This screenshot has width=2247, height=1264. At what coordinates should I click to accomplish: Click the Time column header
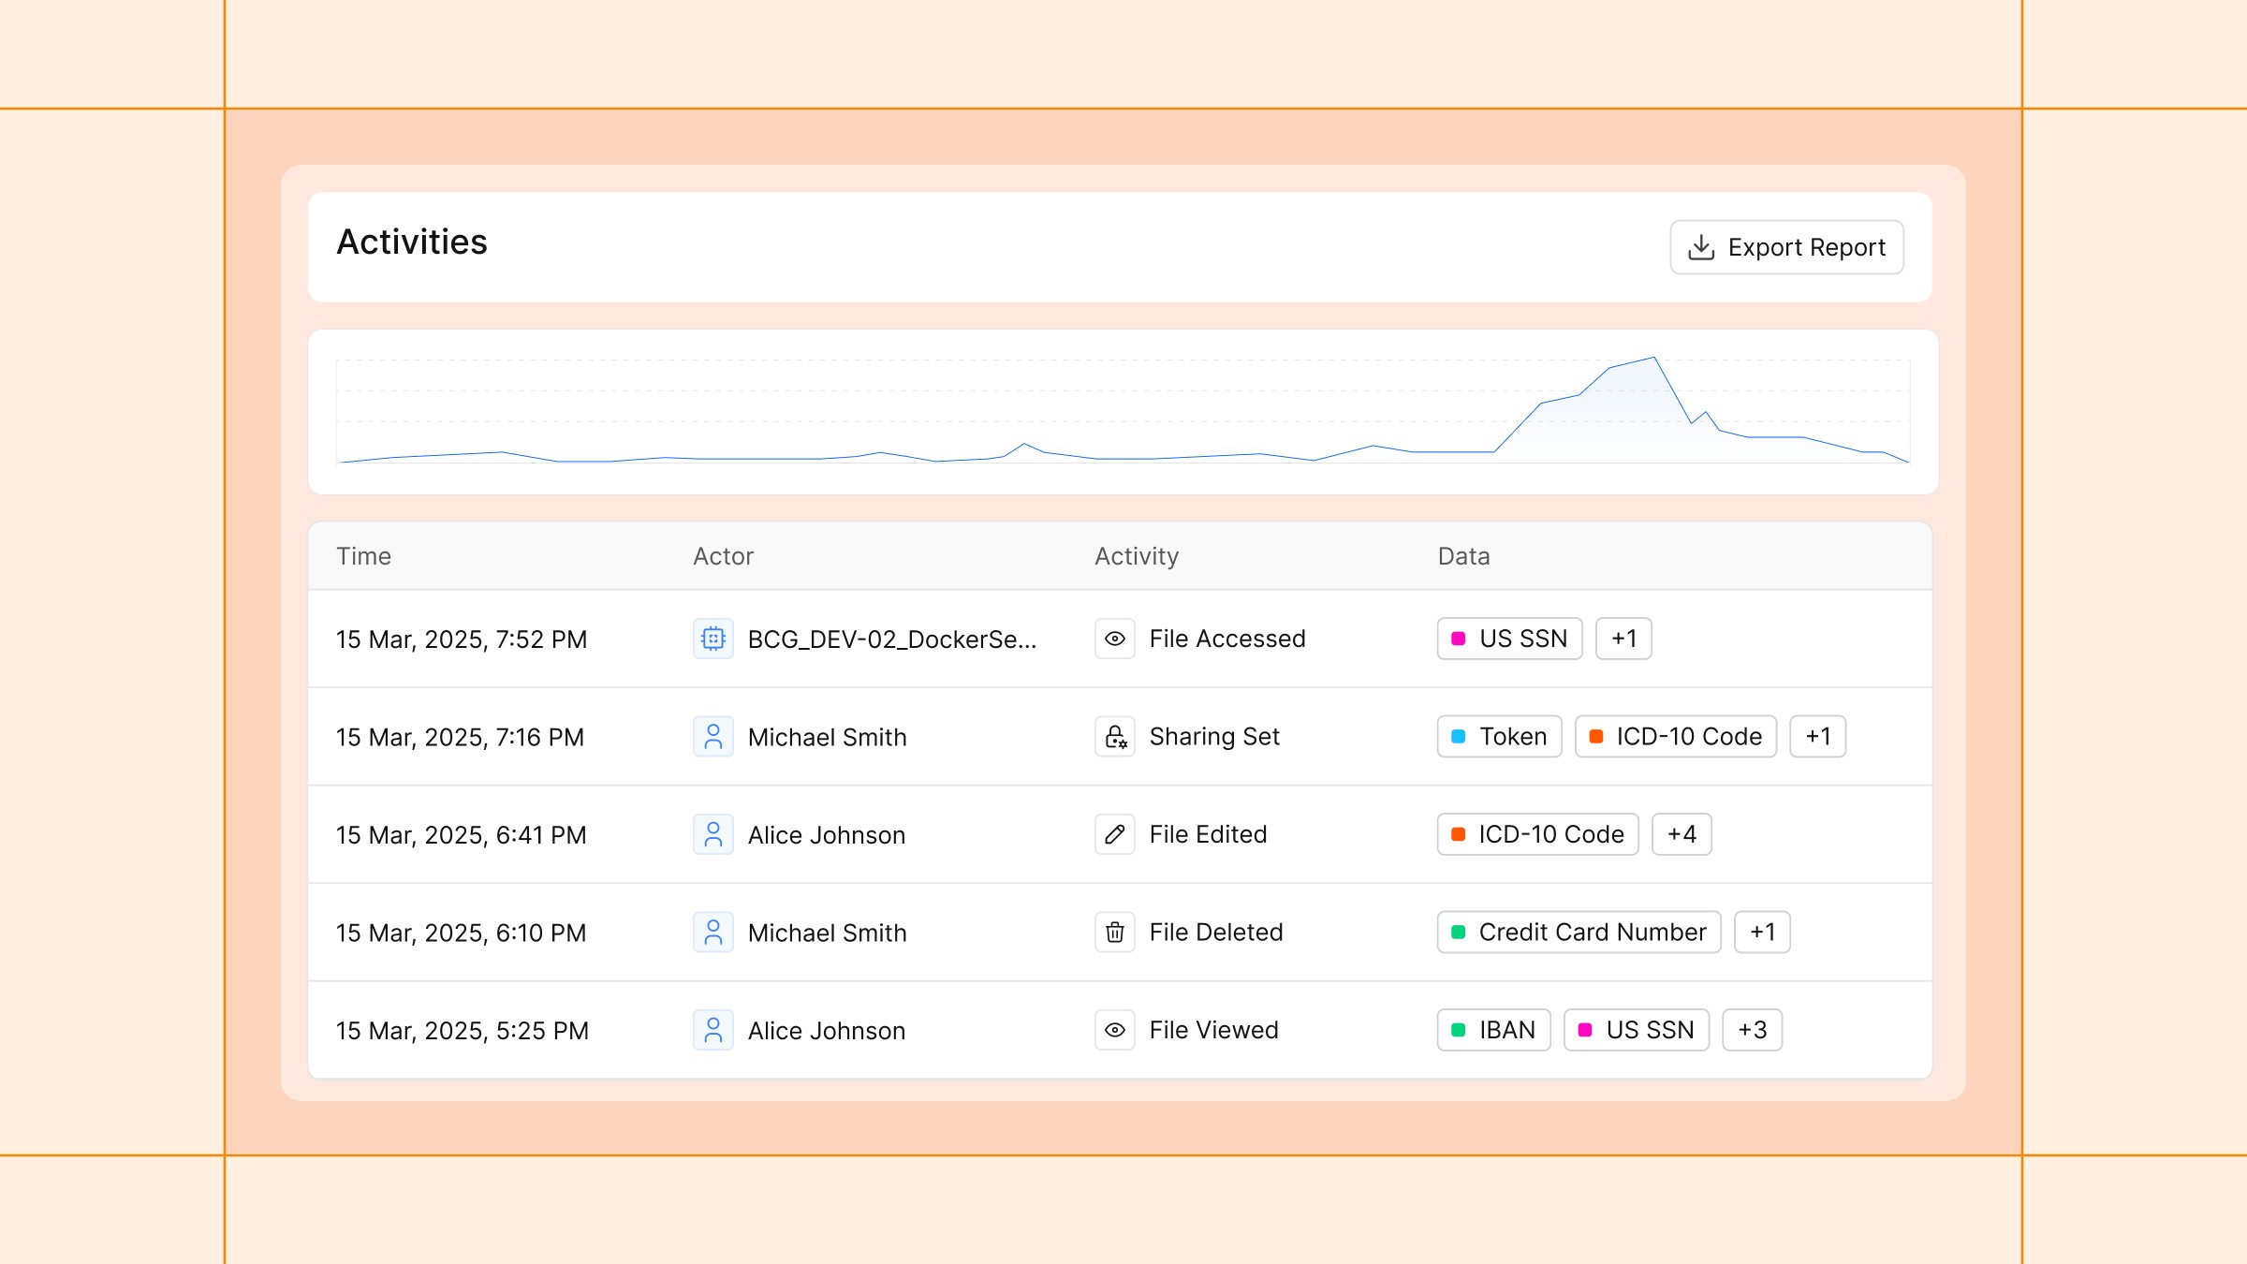[x=364, y=556]
